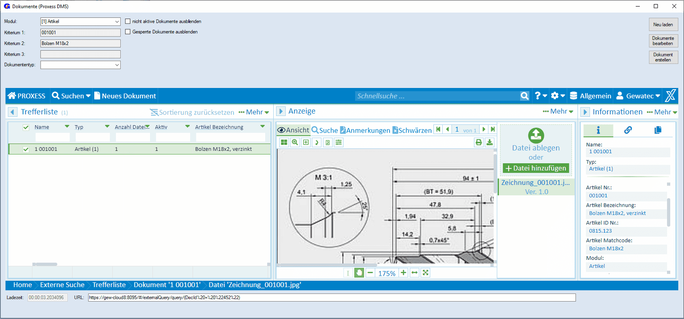Go to the previous page

tap(448, 129)
